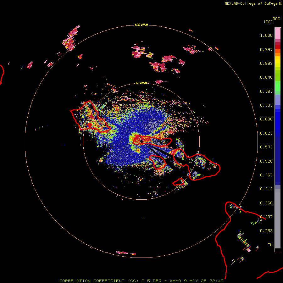This screenshot has width=283, height=283.
Task: Click the DCC label above the color scale
Action: pos(276,19)
